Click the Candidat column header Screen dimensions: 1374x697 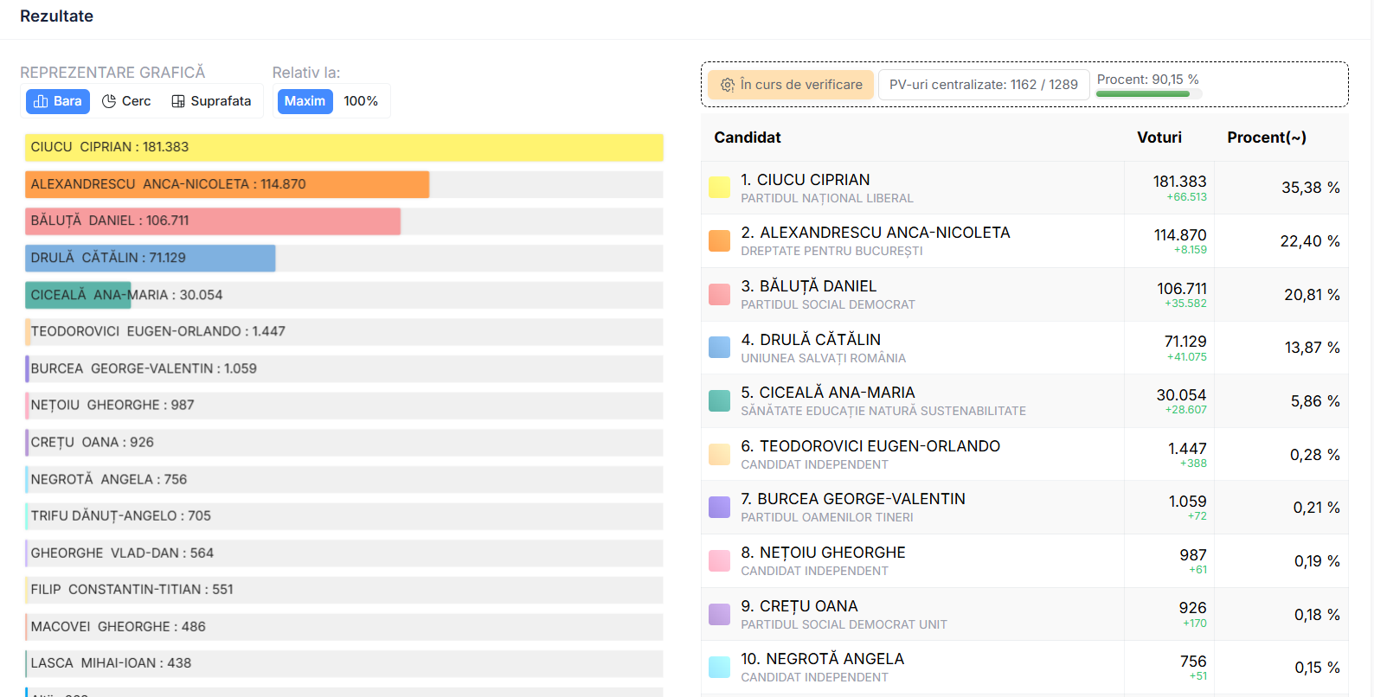coord(748,137)
